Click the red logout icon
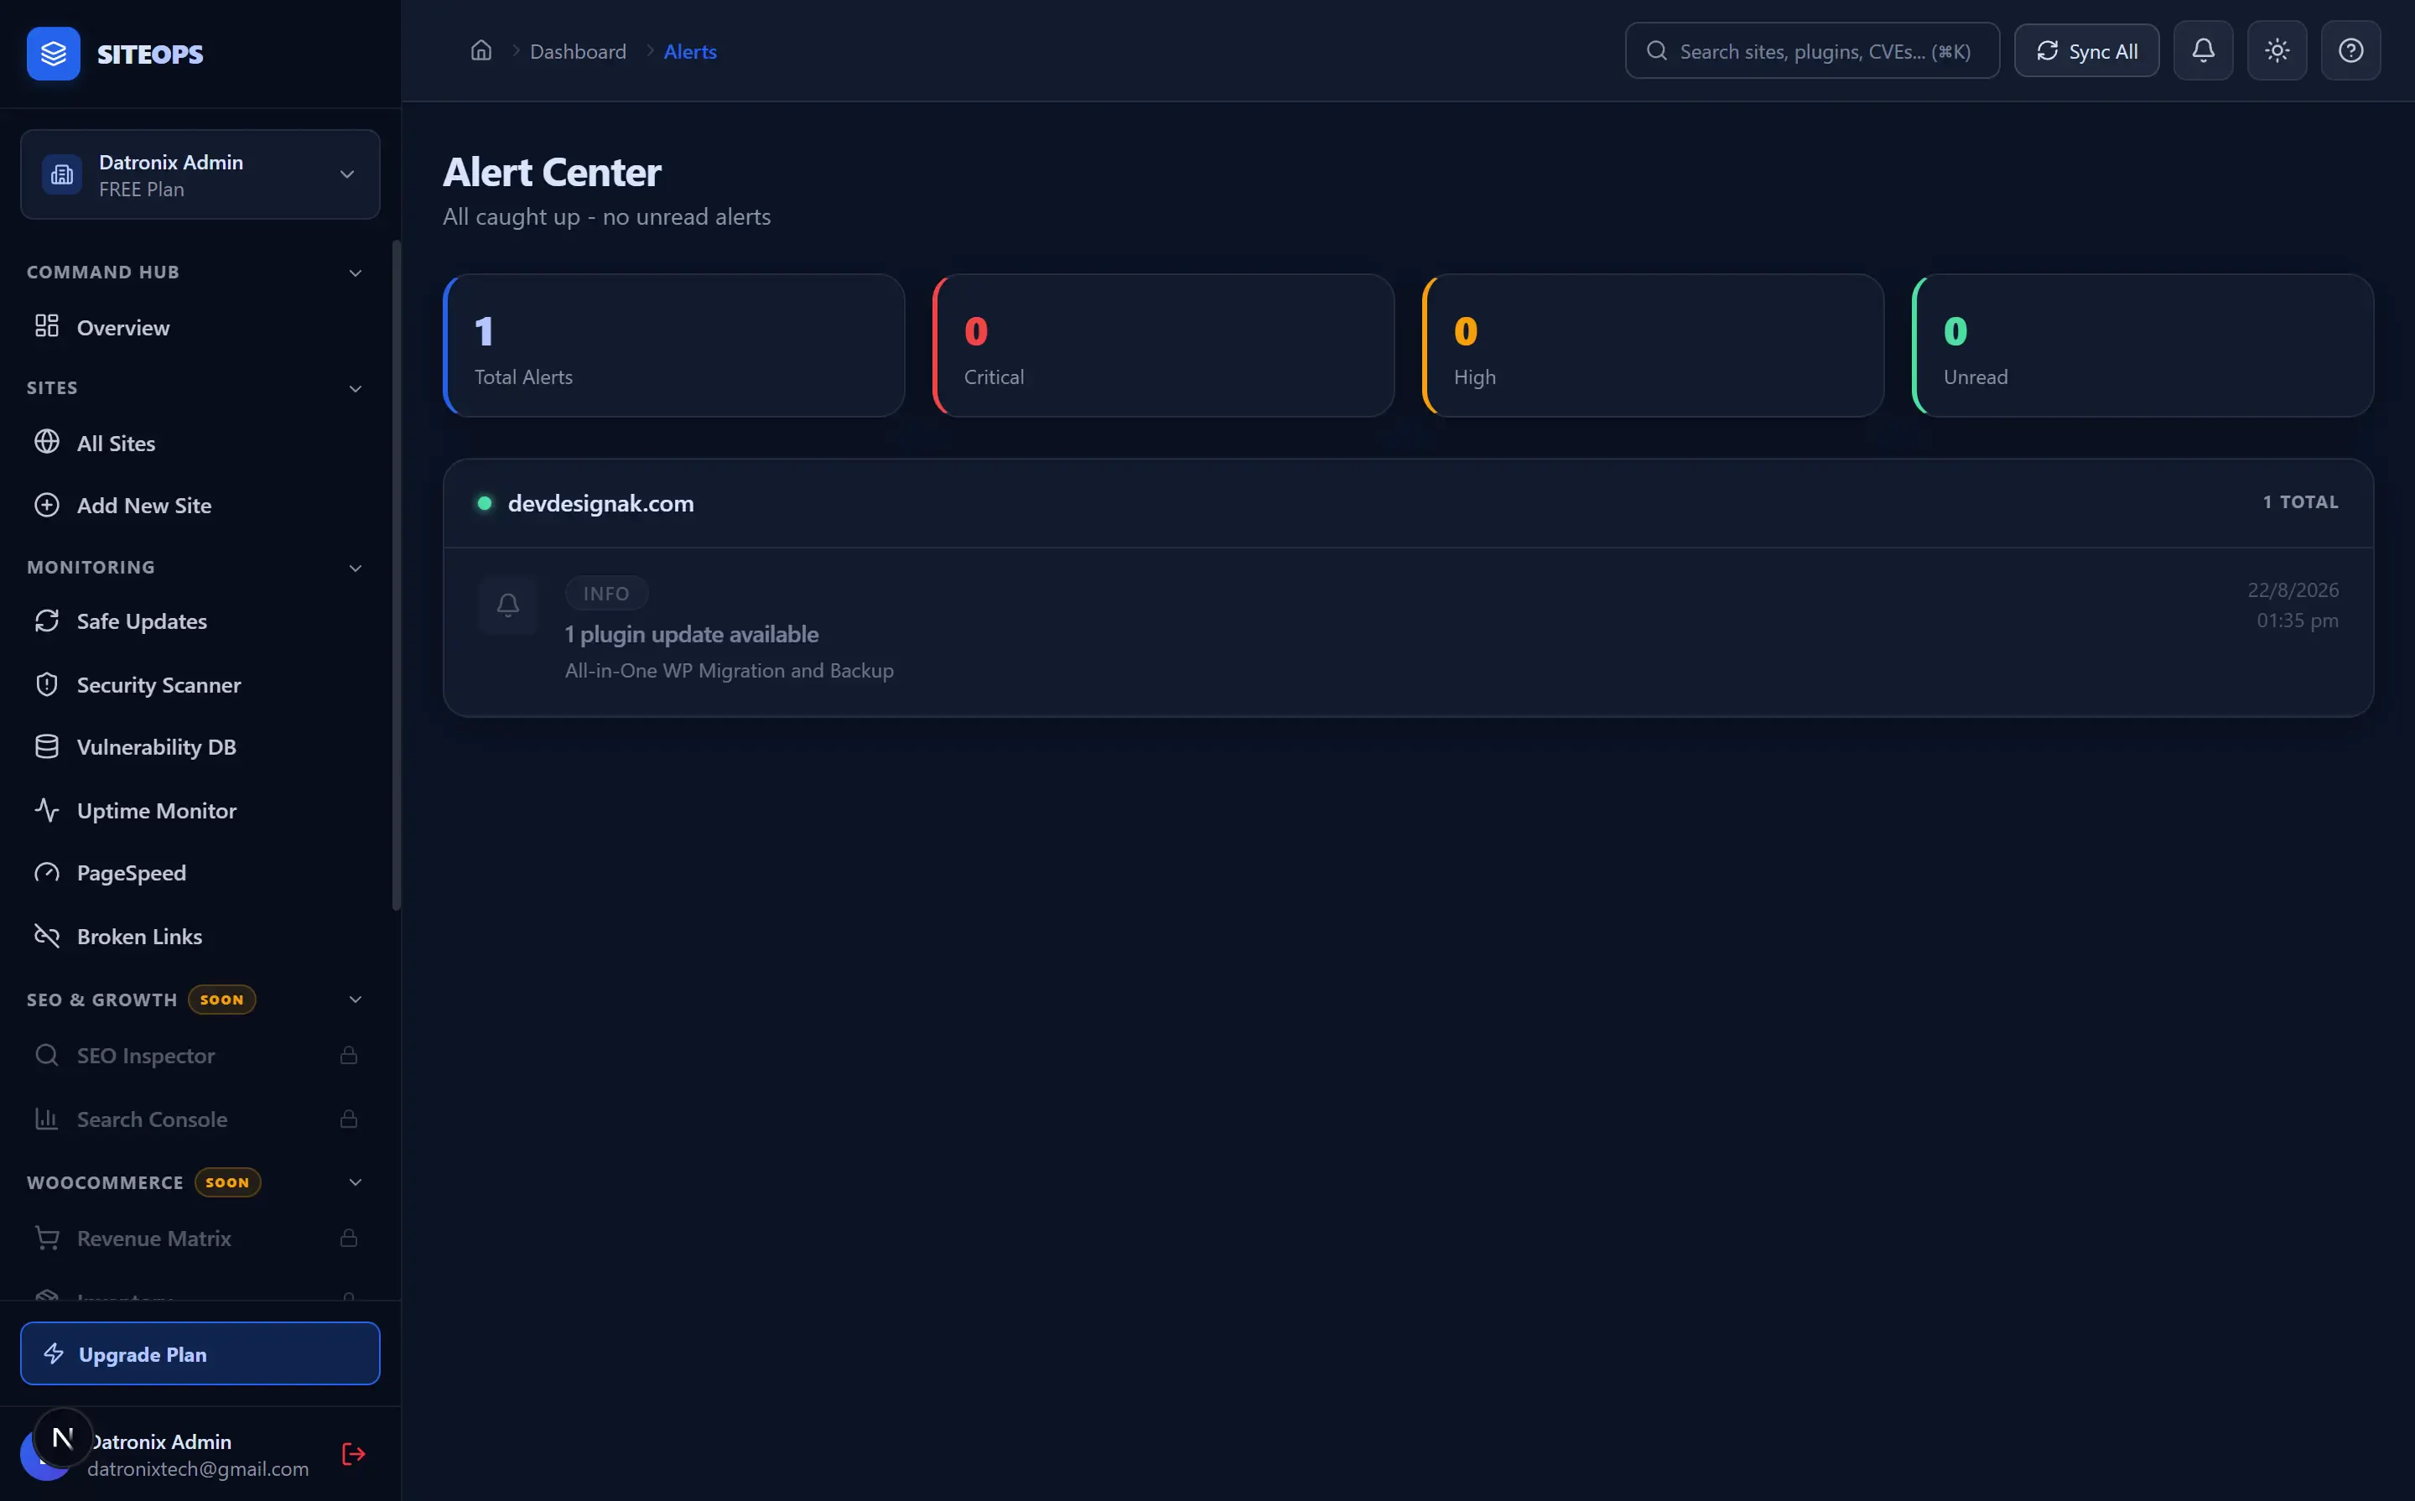 pyautogui.click(x=353, y=1454)
